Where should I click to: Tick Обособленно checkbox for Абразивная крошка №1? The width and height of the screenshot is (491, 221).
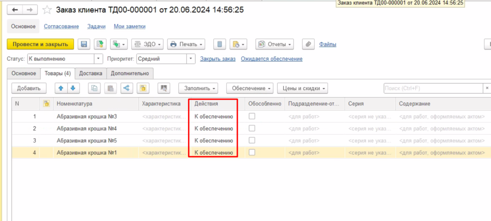click(x=252, y=153)
